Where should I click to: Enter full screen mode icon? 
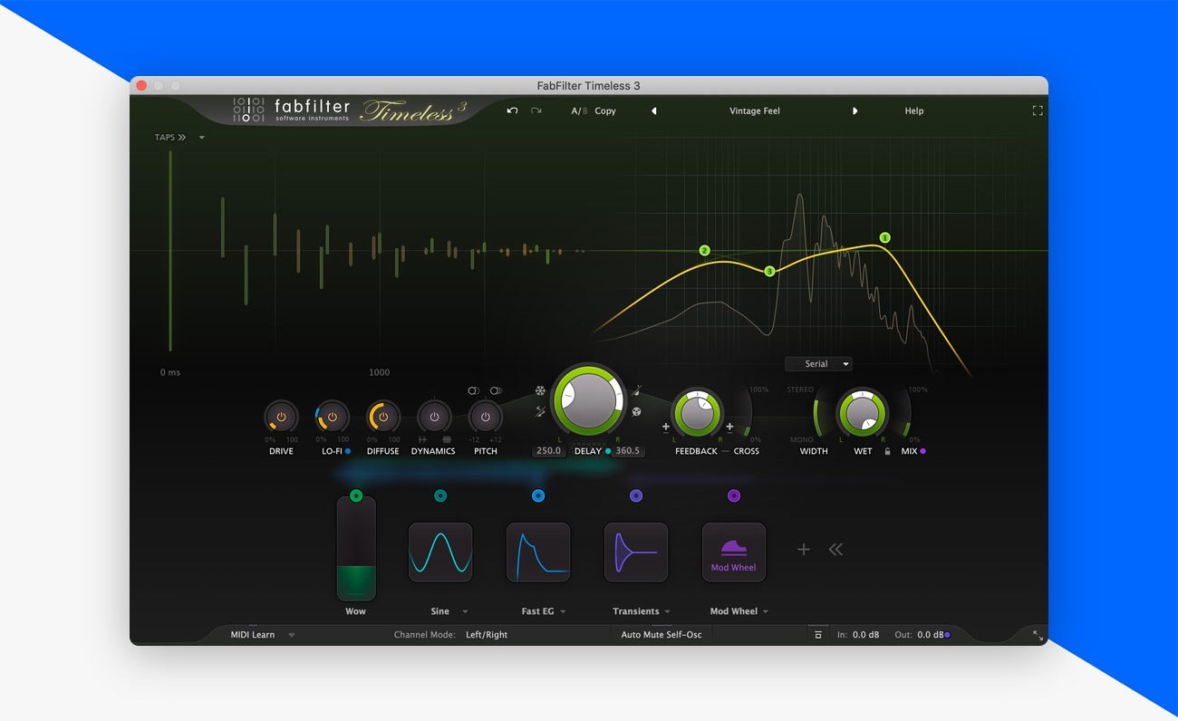point(1038,111)
